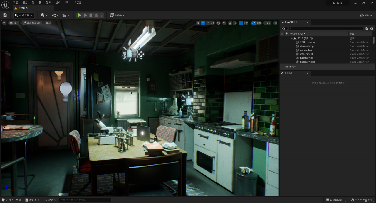
Task: Select the scale gizmo tool
Action: click(x=212, y=23)
